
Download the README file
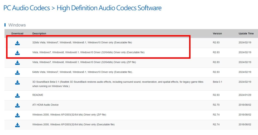coord(17,96)
